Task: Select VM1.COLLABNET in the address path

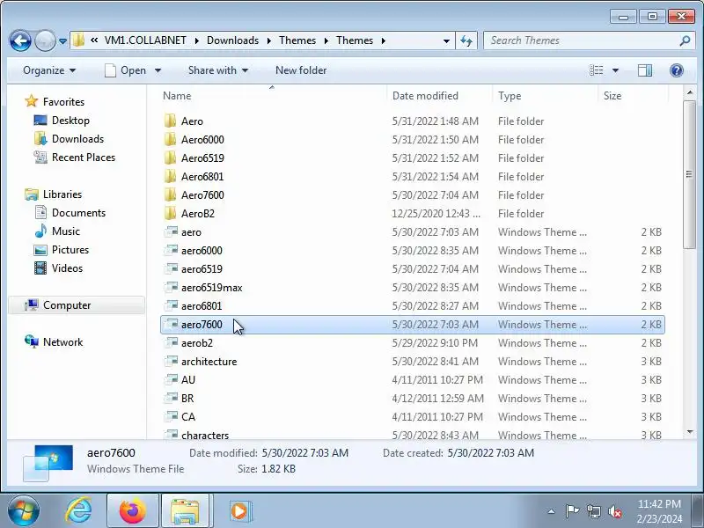Action: (145, 40)
